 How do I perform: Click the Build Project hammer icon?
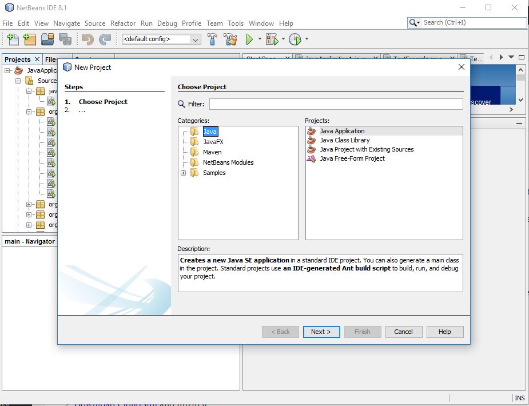[213, 39]
